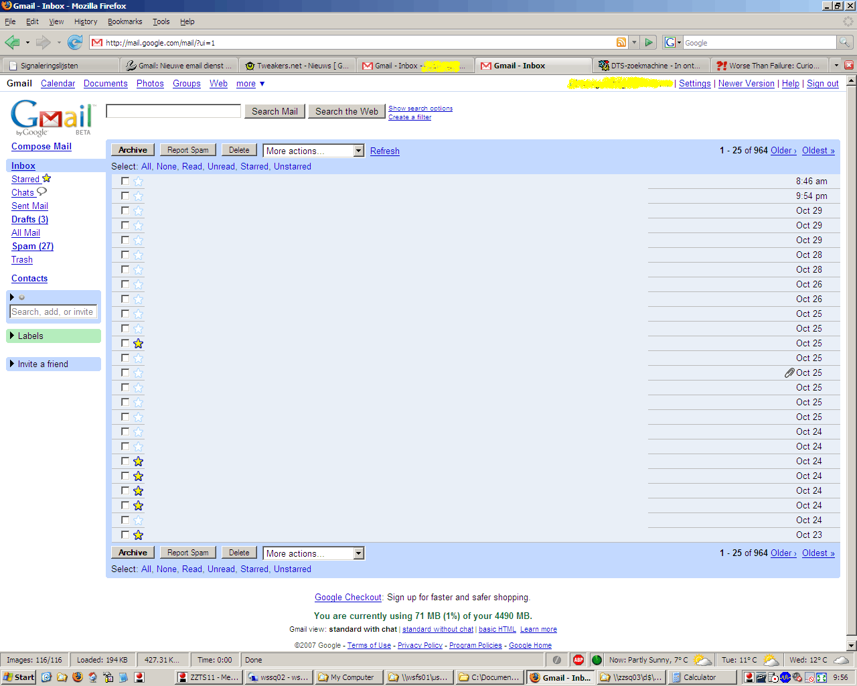Star the 8:46 am message
The width and height of the screenshot is (857, 686).
(138, 181)
